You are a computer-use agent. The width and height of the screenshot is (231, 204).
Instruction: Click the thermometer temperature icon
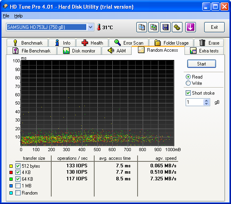[99, 27]
